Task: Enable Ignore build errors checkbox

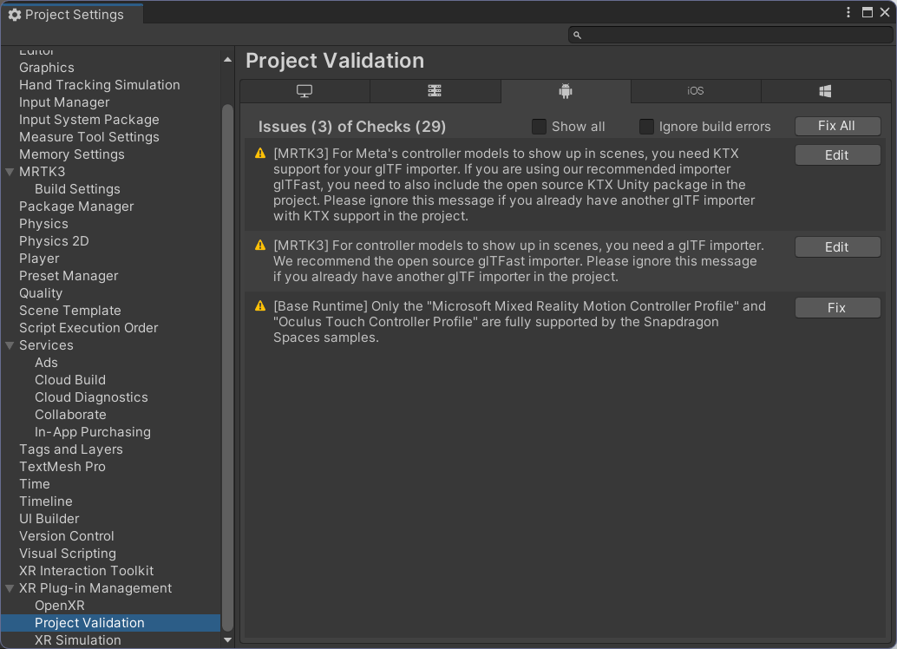Action: (646, 127)
